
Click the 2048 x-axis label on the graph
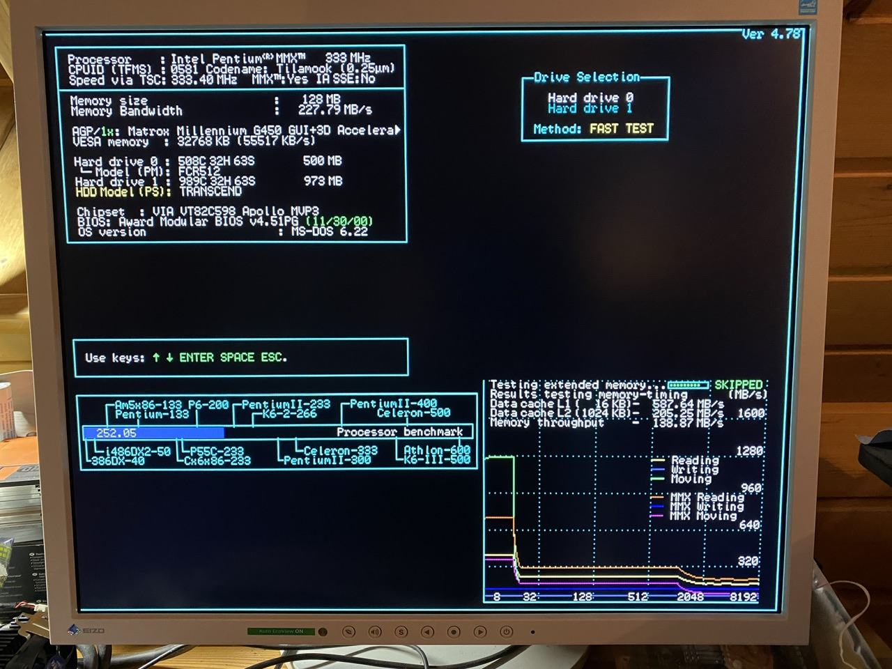pos(690,597)
